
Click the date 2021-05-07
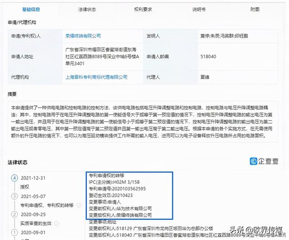tap(33, 196)
